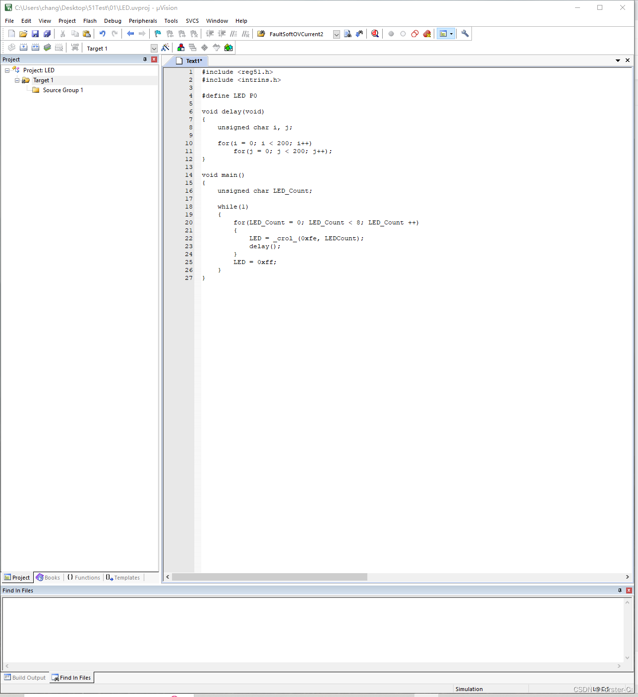The height and width of the screenshot is (697, 638).
Task: Click the Open file folder icon
Action: 23,34
